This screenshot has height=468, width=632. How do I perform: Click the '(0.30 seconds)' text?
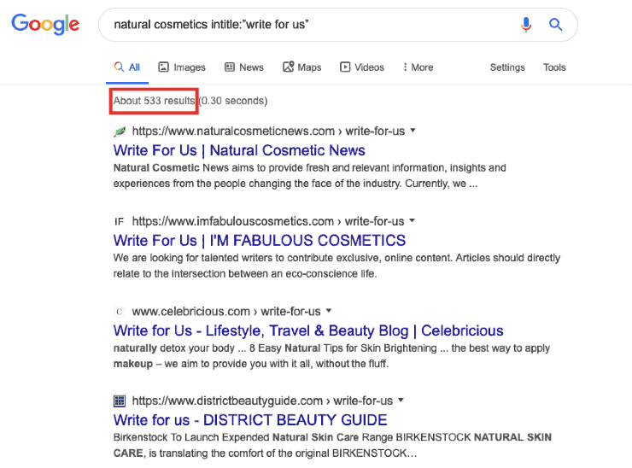233,101
